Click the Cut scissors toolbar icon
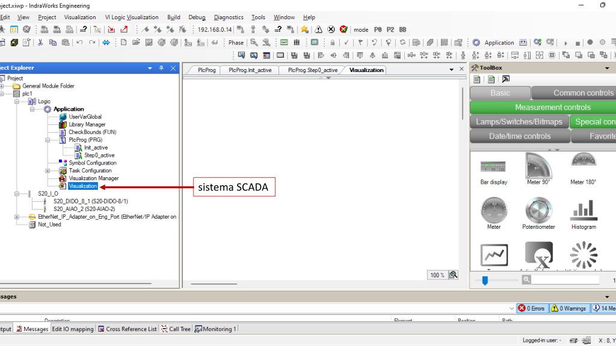 [x=40, y=43]
